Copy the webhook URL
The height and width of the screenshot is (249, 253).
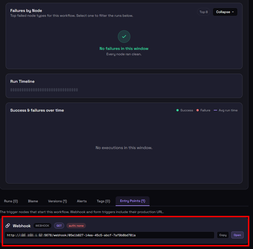point(223,235)
